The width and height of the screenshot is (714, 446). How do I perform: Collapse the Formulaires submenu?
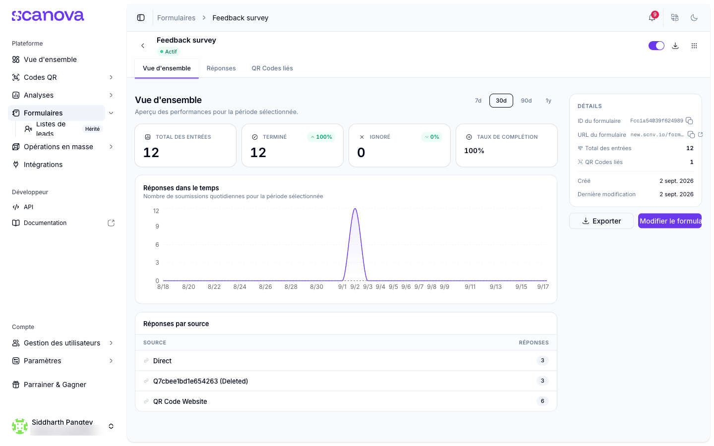[111, 113]
